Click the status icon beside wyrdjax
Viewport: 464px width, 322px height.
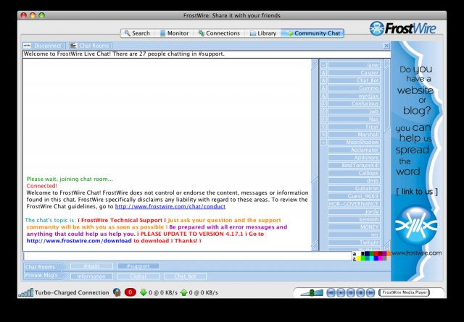pos(323,96)
